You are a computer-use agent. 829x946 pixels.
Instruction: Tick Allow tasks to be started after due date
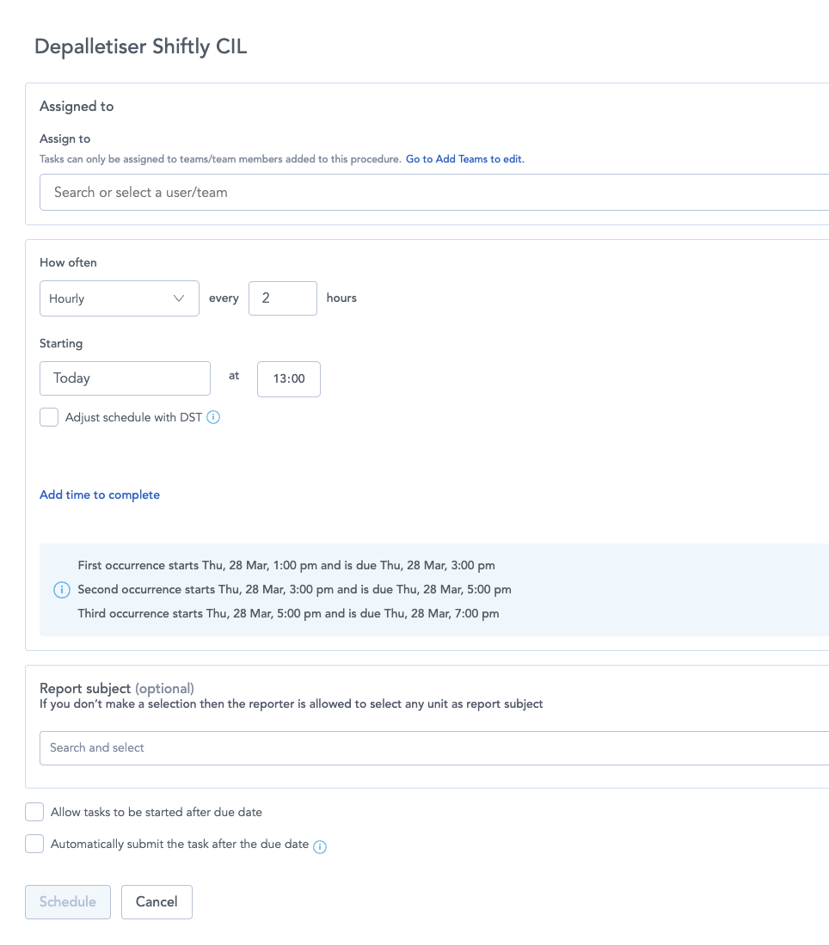click(x=34, y=812)
